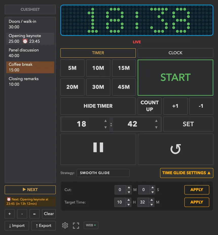
Task: Decrement Cut seconds stepper down
Action: pyautogui.click(x=153, y=192)
